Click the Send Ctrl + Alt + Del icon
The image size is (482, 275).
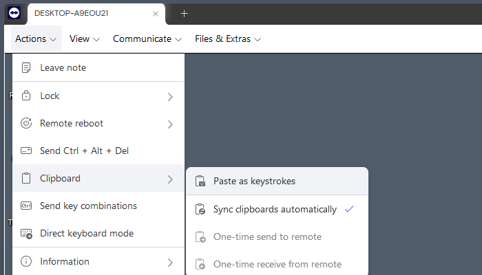pos(26,151)
